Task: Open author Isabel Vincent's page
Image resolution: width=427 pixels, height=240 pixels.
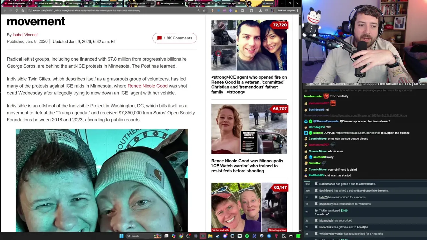Action: pos(25,35)
